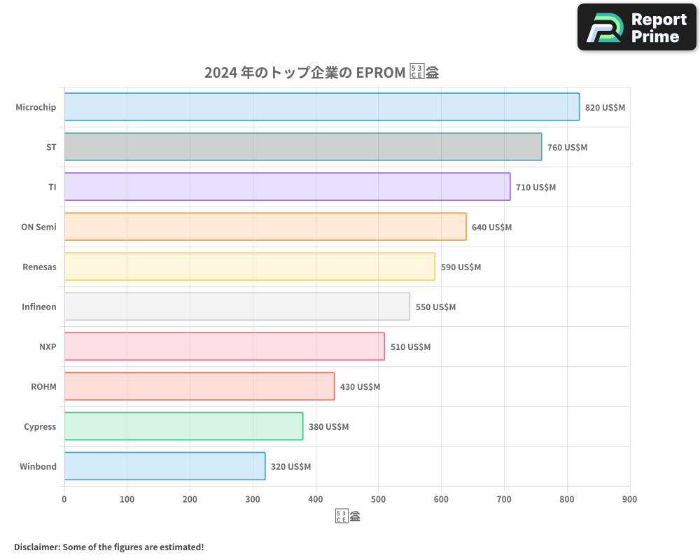This screenshot has height=560, width=700.
Task: Click the Winbond axis label
Action: click(x=38, y=466)
